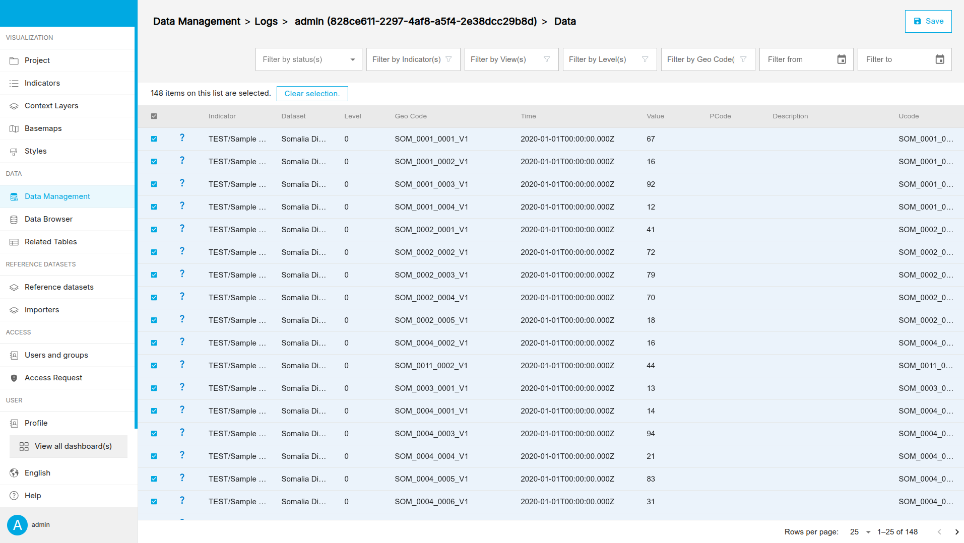Click the funnel icon in Filter by Indicator(s)
Viewport: 964px width, 543px height.
[448, 59]
